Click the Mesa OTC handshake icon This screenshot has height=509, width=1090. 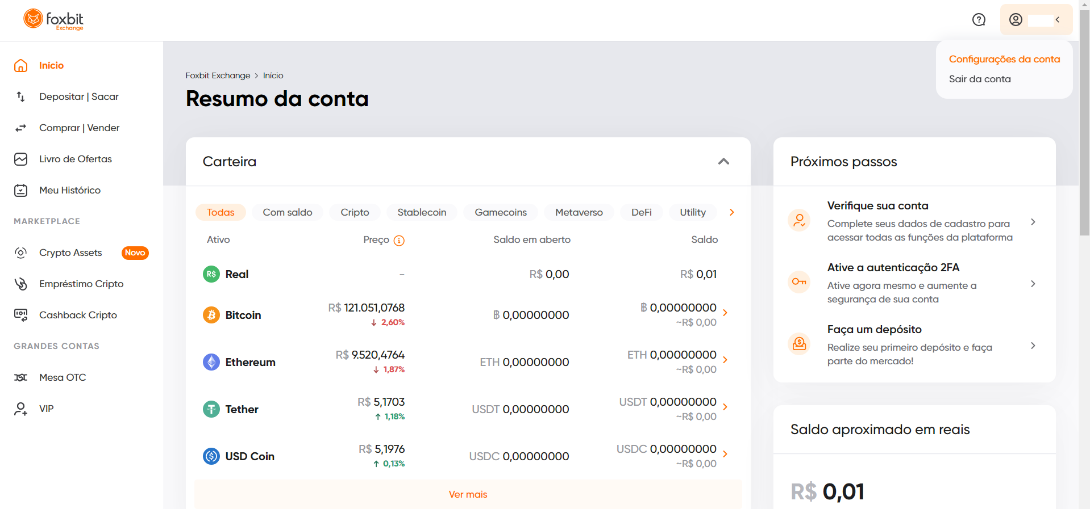tap(21, 377)
